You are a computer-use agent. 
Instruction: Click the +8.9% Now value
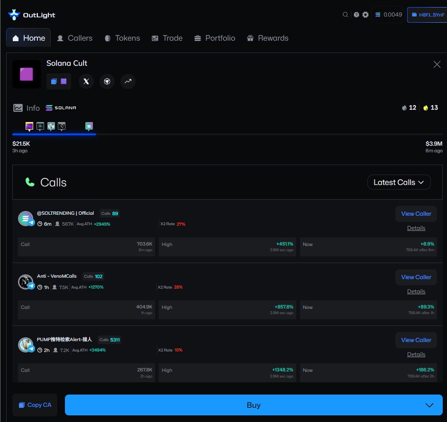click(427, 244)
